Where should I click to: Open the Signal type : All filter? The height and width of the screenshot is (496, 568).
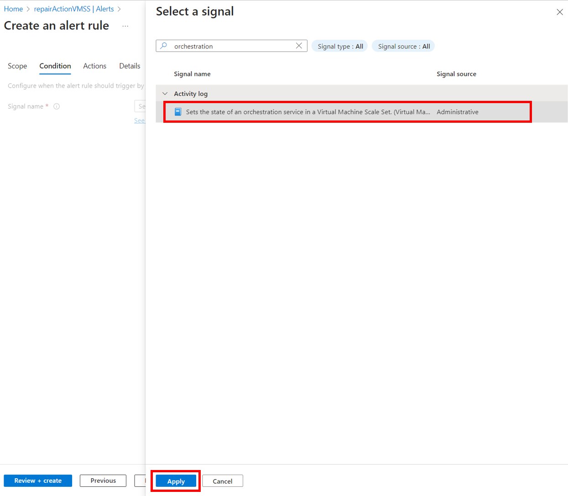click(339, 46)
